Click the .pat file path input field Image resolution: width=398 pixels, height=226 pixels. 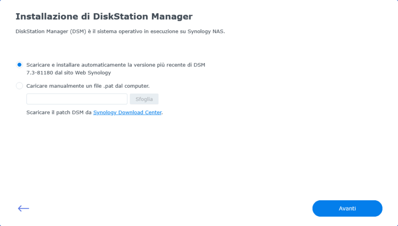[x=77, y=99]
